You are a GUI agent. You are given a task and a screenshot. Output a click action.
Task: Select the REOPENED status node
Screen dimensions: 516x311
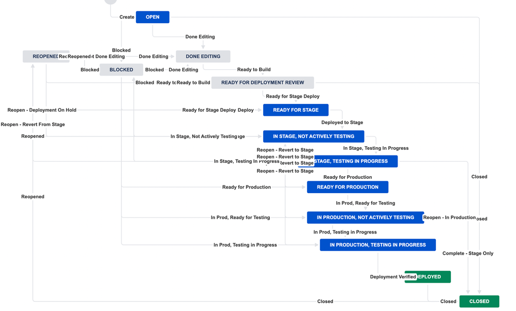point(45,56)
